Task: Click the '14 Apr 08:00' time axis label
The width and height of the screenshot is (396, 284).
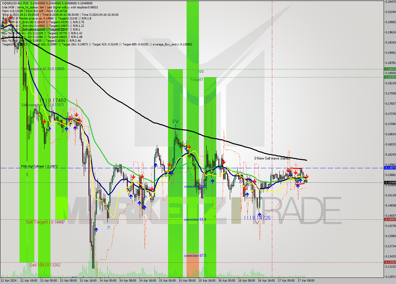Action: pos(128,281)
